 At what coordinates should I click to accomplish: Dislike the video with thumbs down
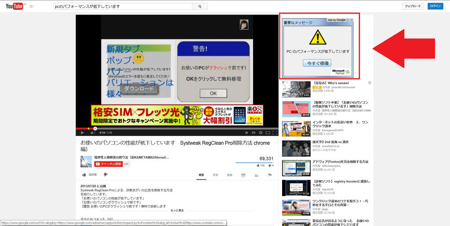pos(105,175)
